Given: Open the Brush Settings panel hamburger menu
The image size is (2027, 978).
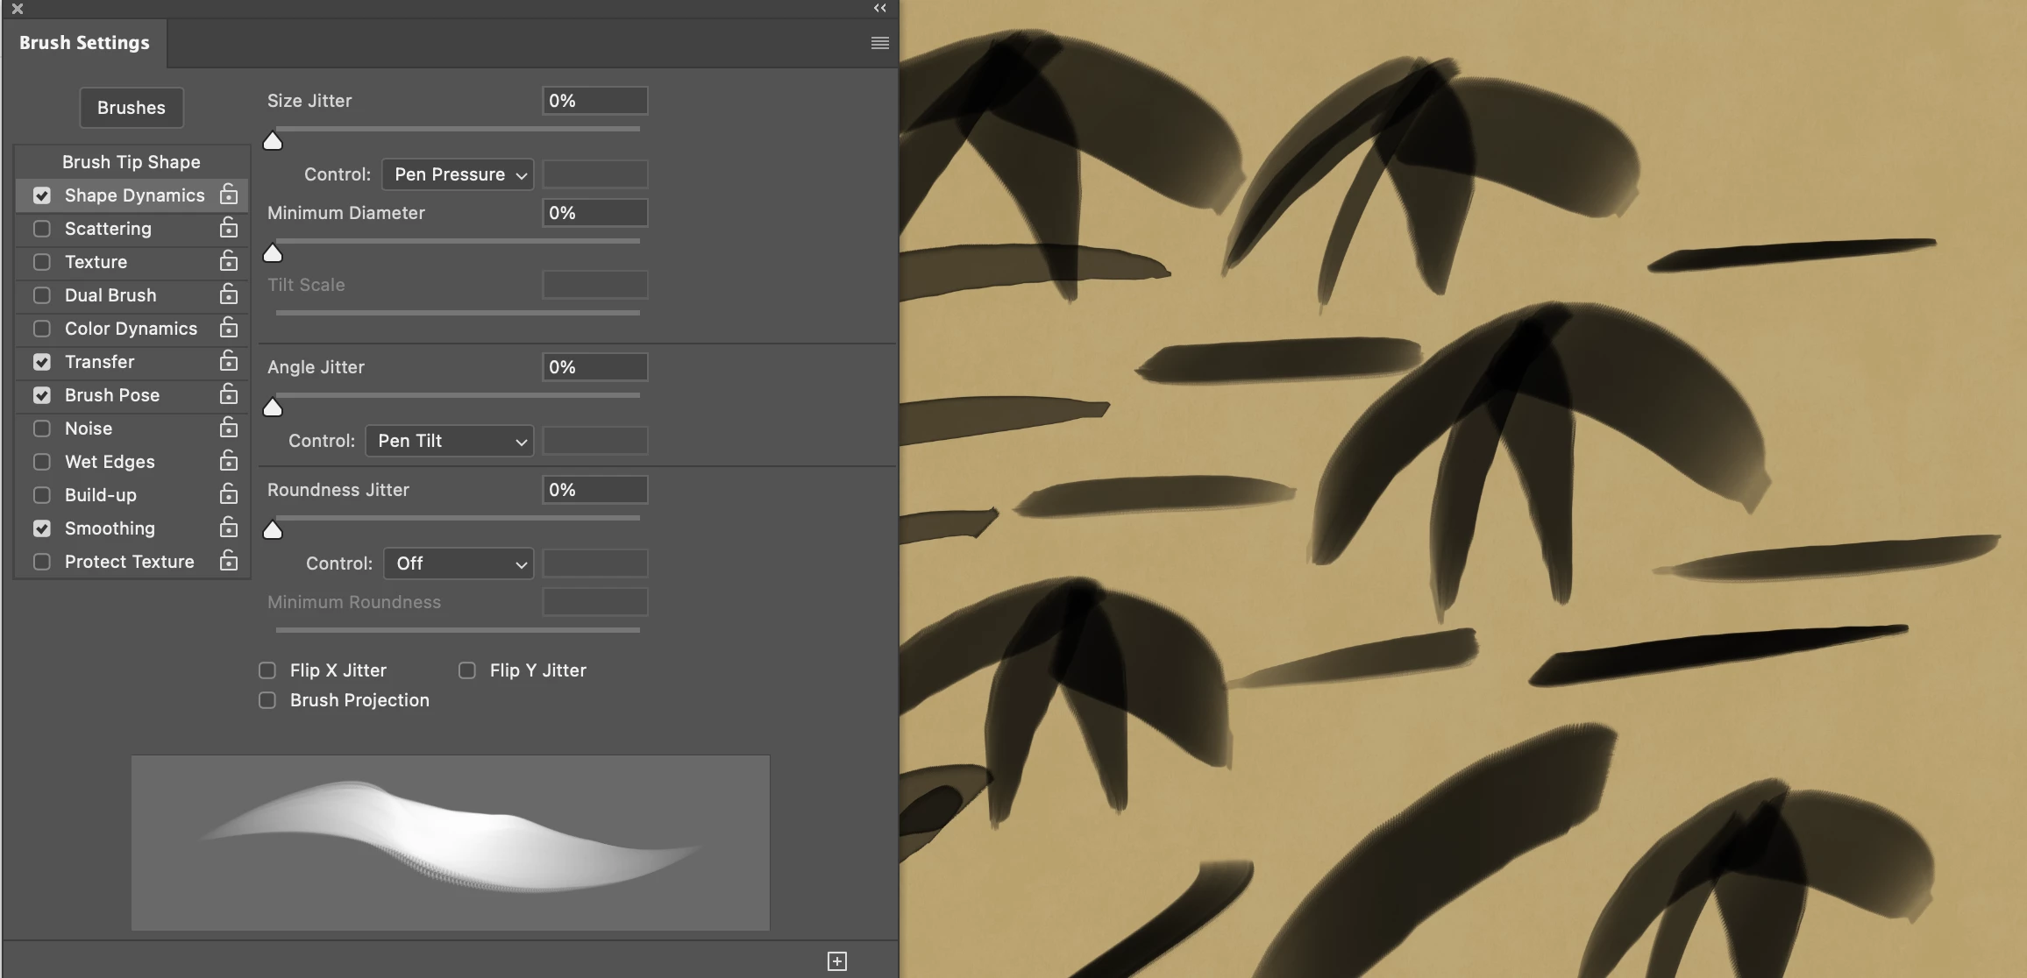Looking at the screenshot, I should 879,43.
